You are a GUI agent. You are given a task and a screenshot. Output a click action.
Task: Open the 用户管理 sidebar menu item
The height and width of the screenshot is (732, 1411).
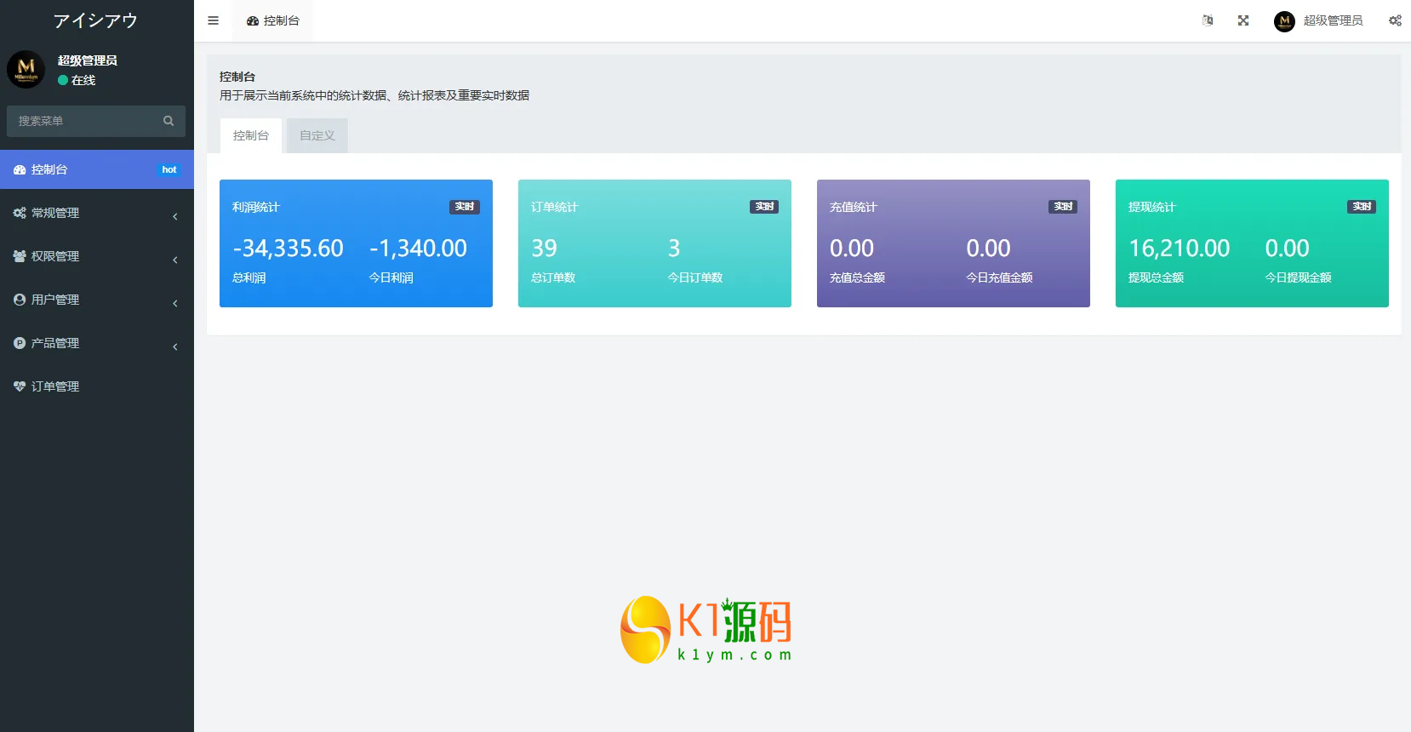tap(97, 300)
